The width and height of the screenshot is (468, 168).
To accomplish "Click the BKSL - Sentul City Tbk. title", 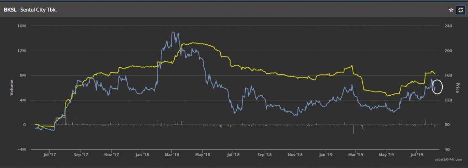I will pyautogui.click(x=31, y=10).
